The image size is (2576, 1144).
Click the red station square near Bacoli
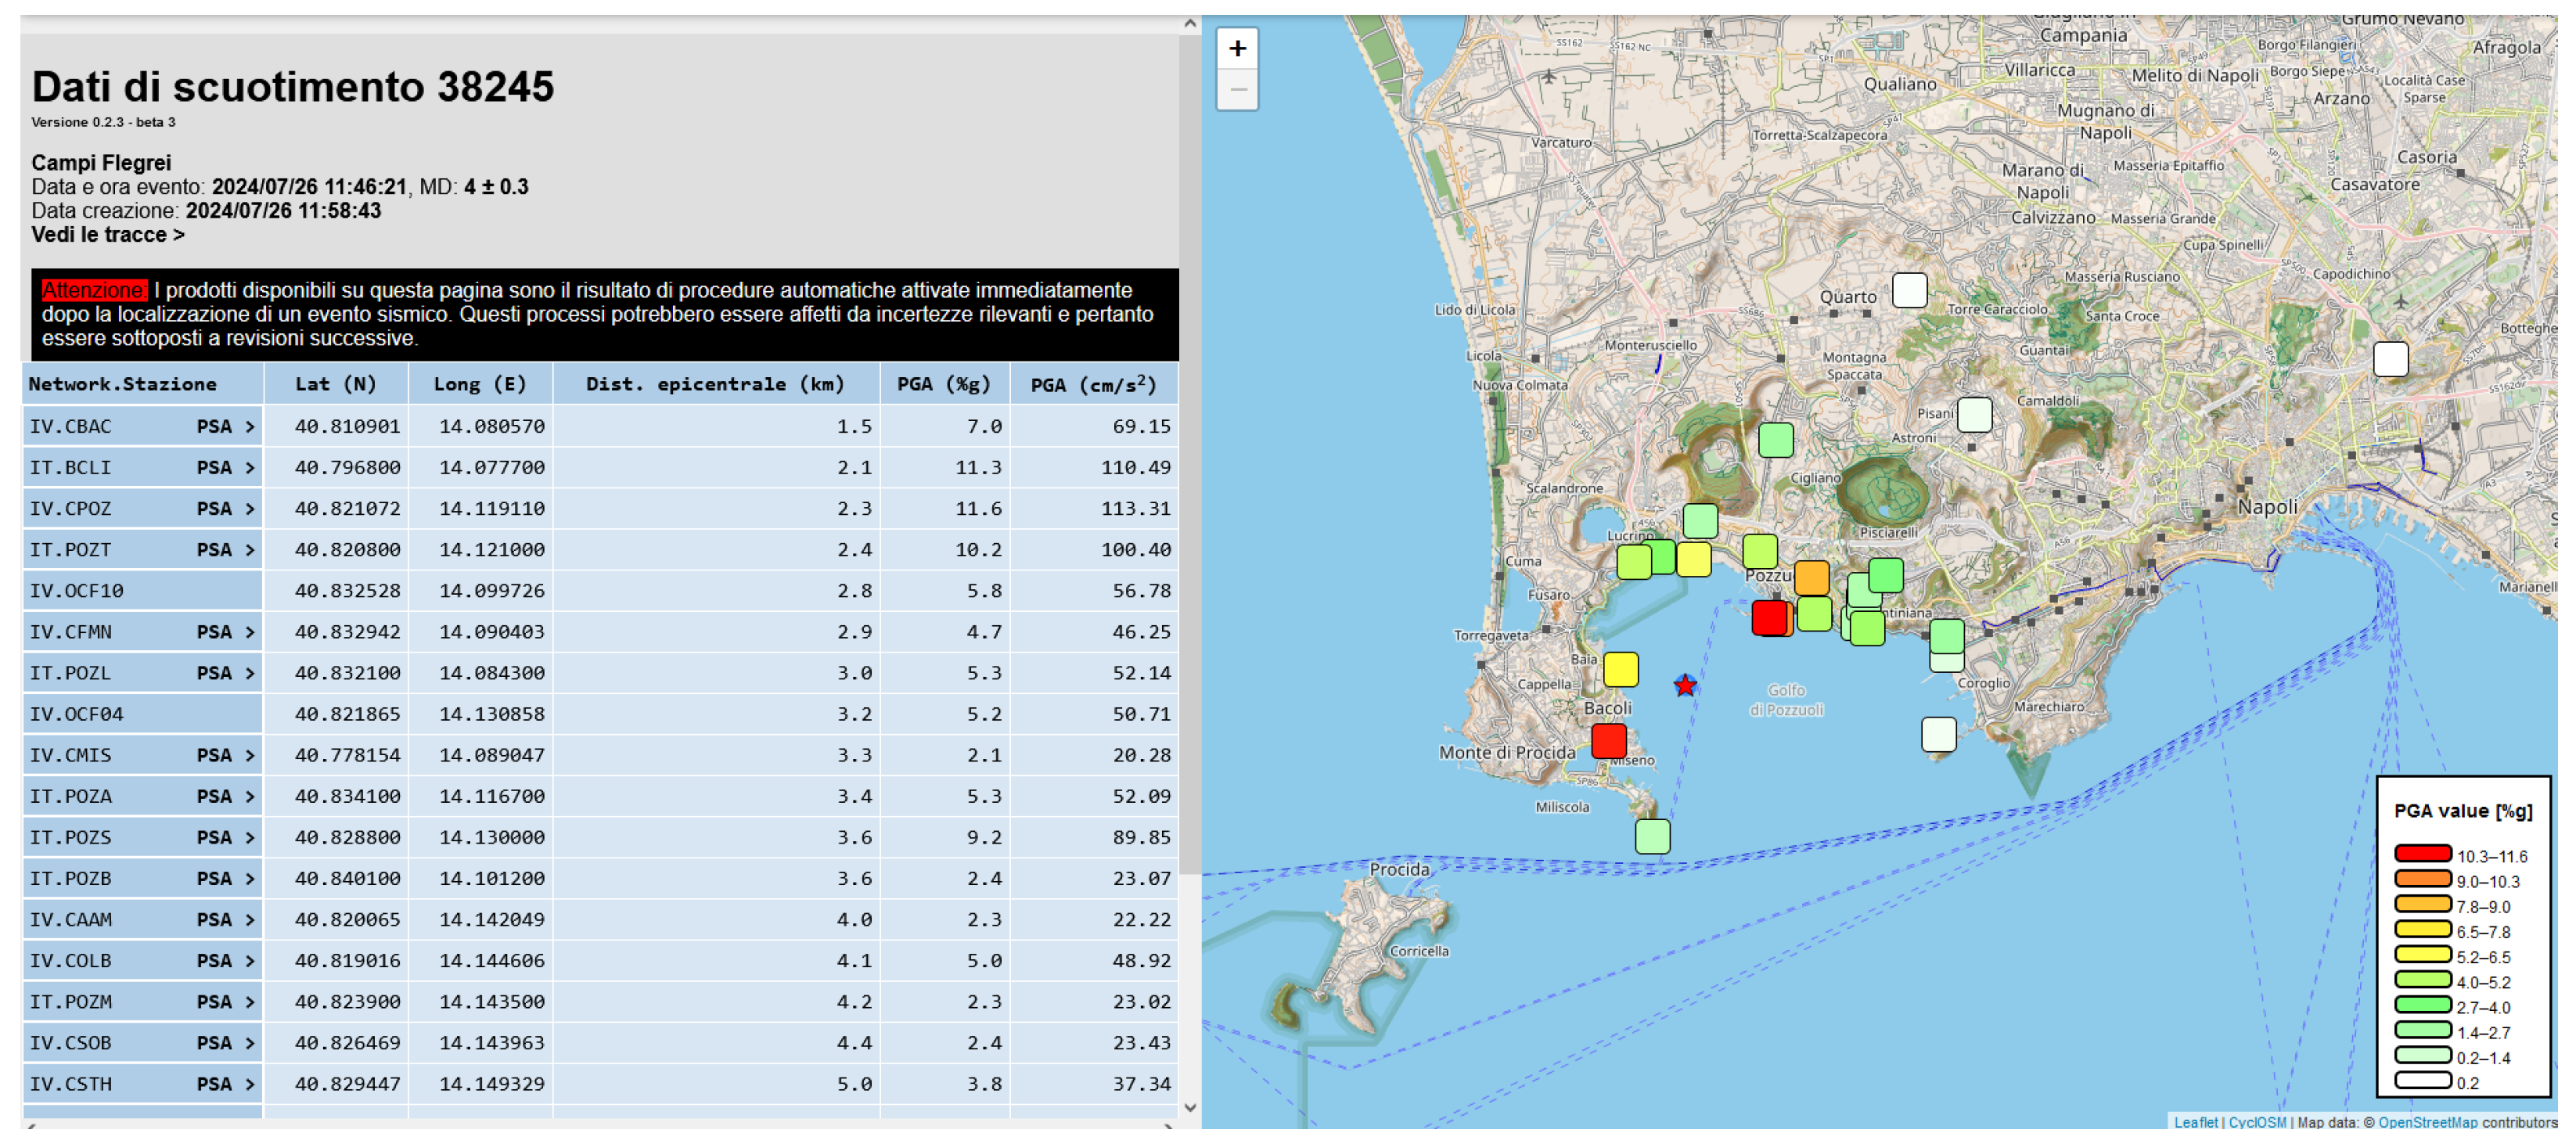(x=1608, y=741)
